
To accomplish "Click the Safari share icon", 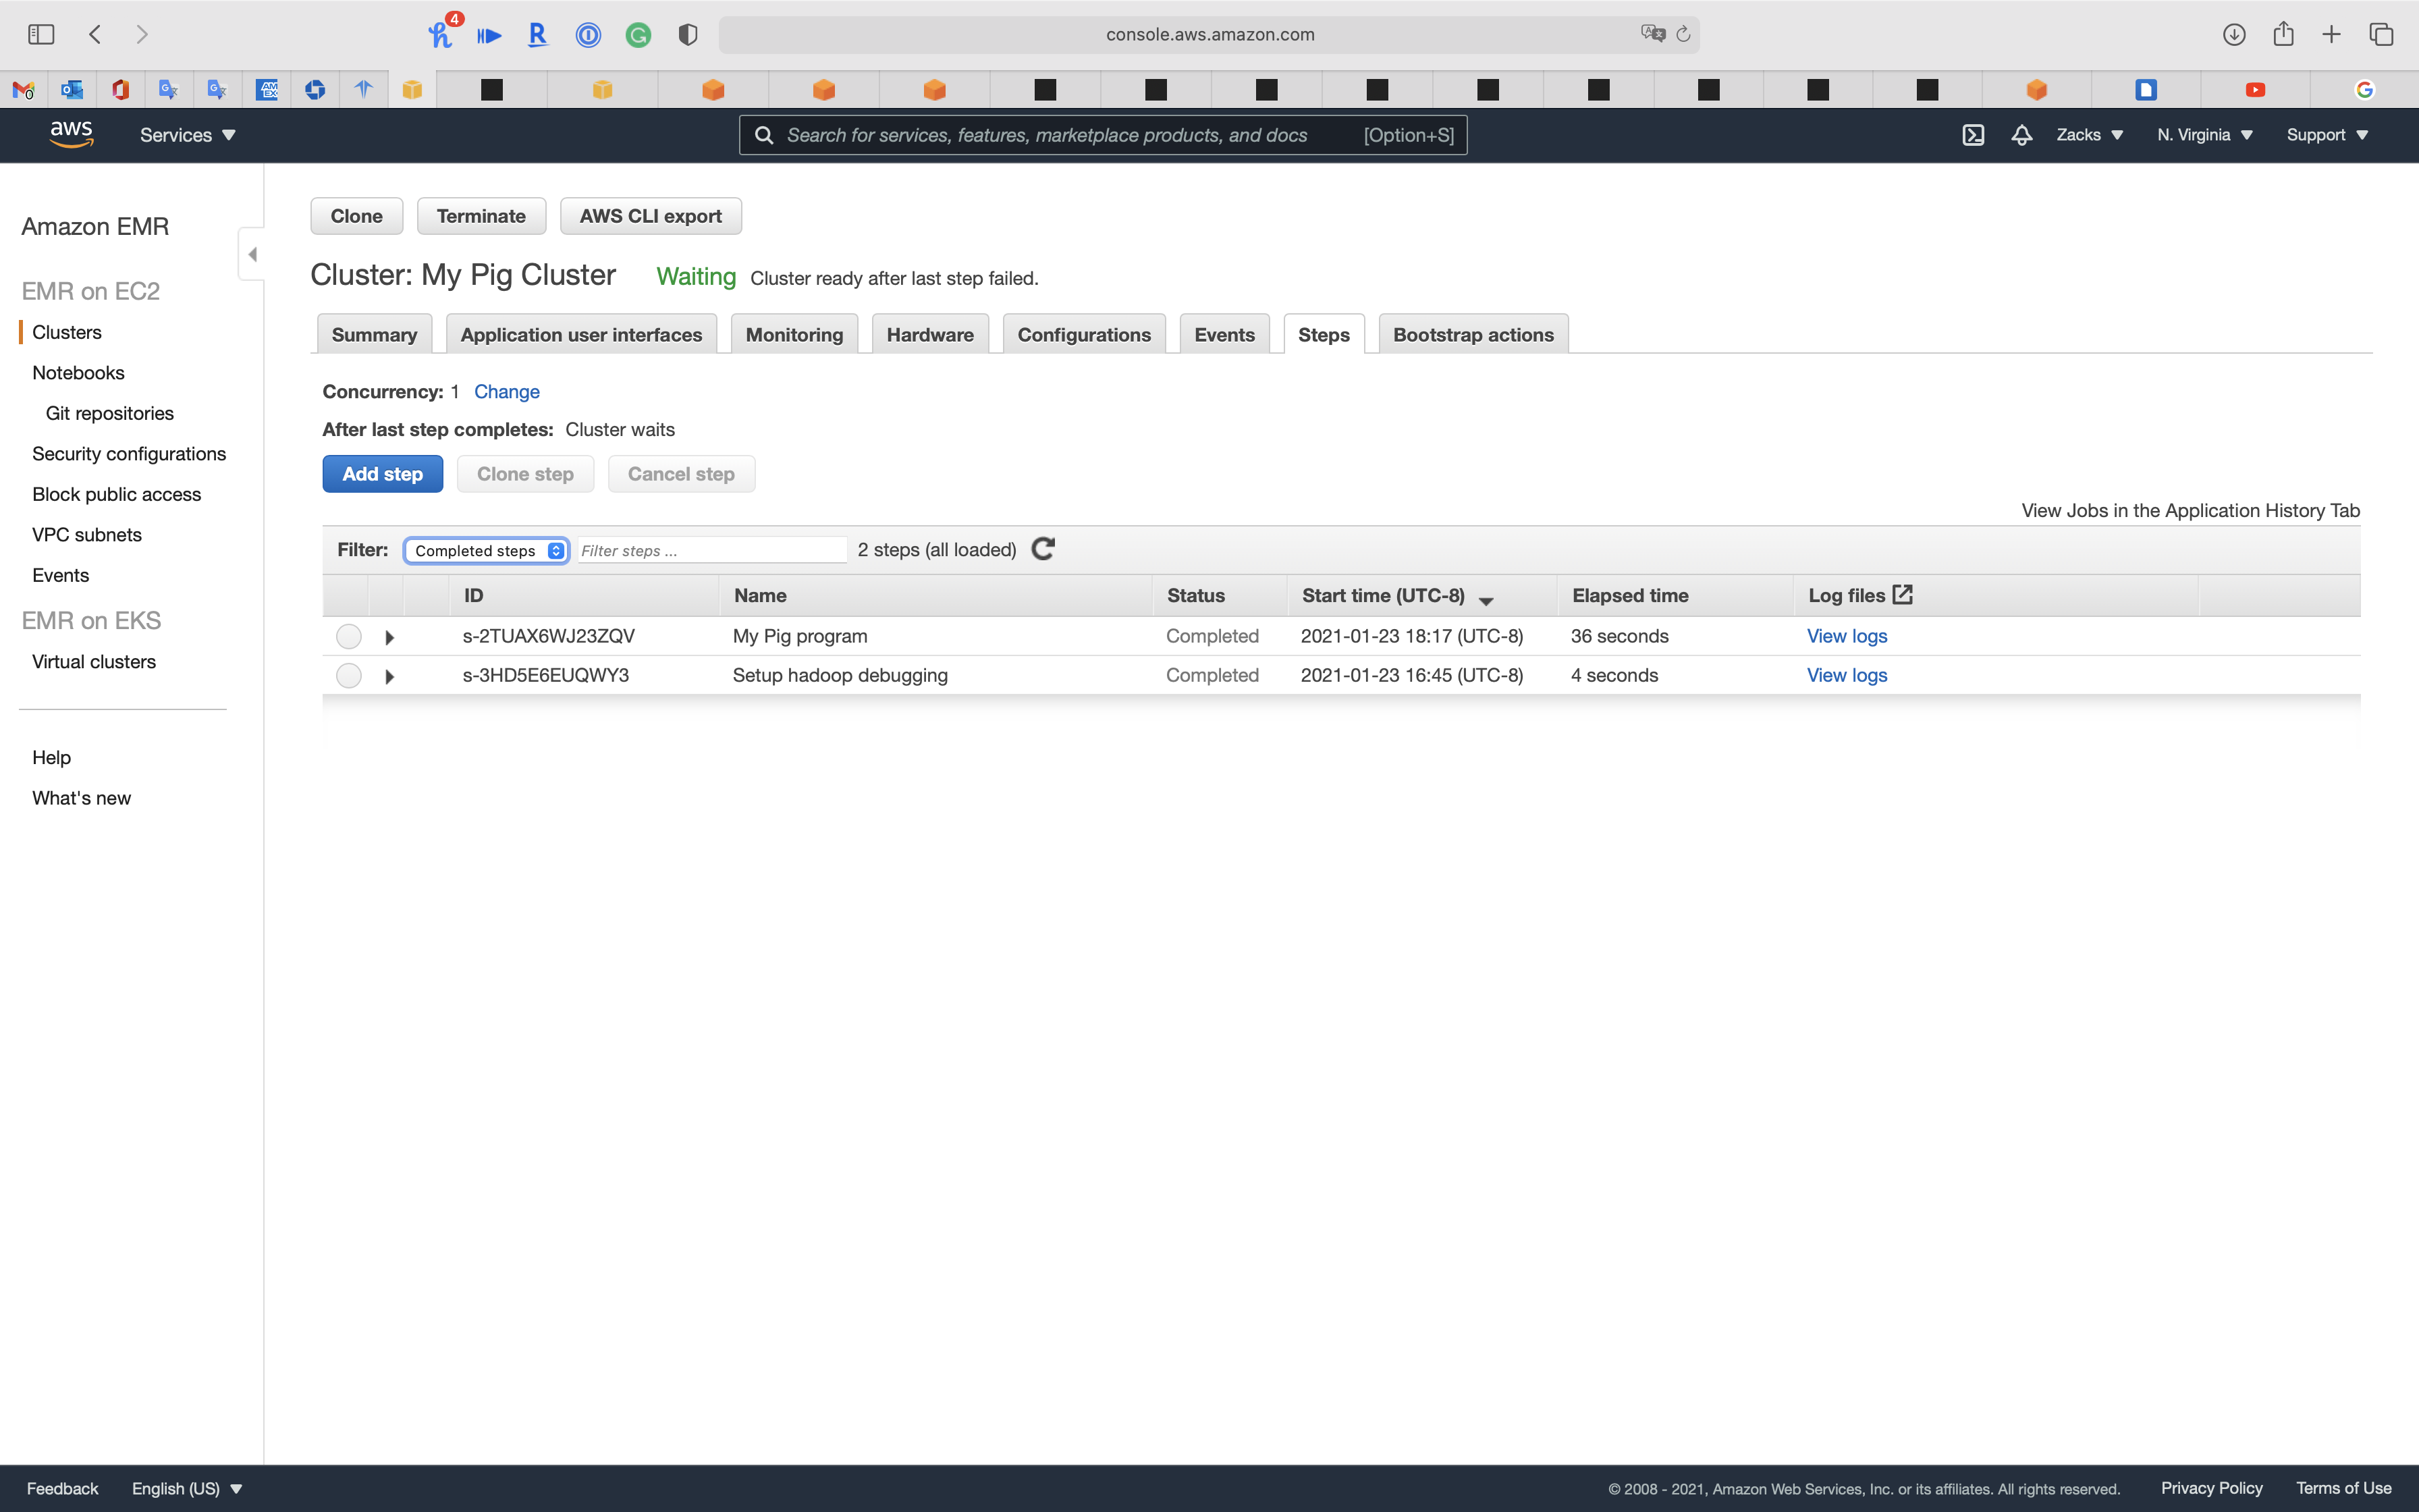I will (2282, 34).
